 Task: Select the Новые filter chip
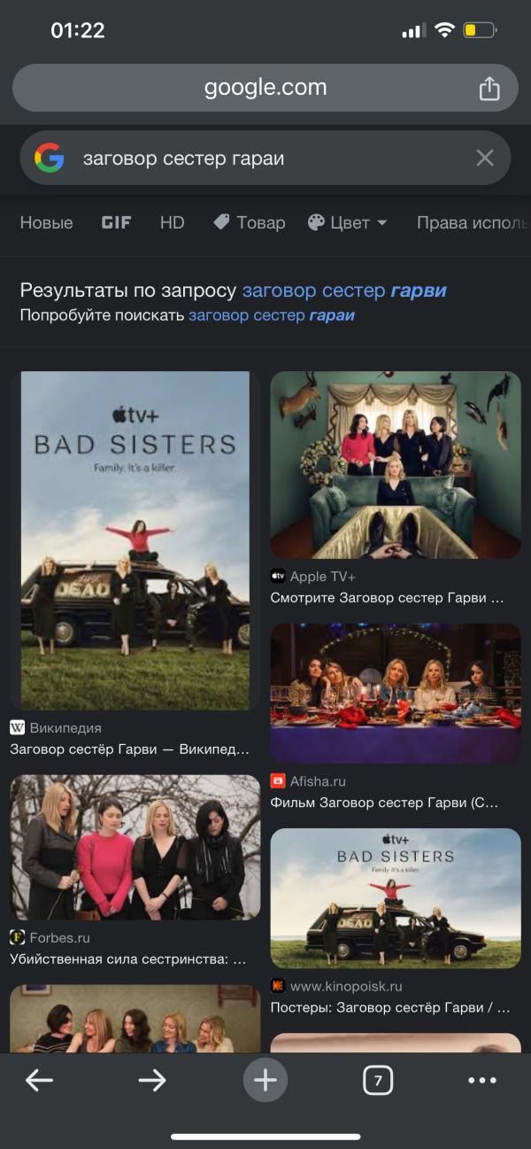46,222
